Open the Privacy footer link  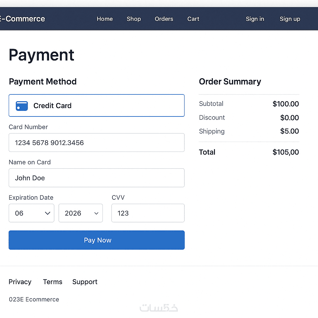click(x=20, y=282)
